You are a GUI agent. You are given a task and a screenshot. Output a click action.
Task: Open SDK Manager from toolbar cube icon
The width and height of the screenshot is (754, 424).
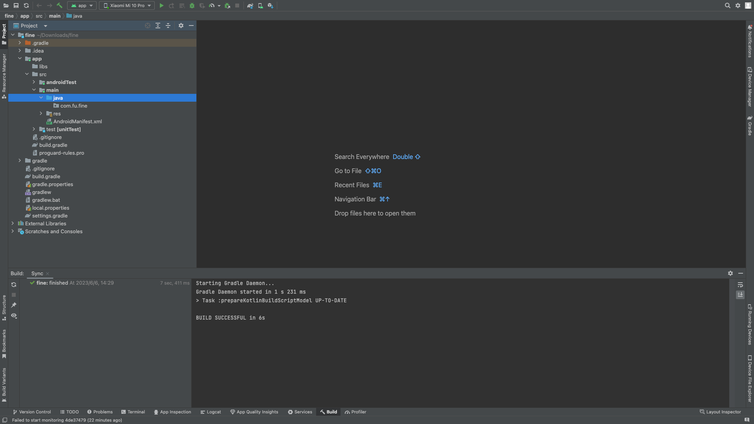[271, 5]
